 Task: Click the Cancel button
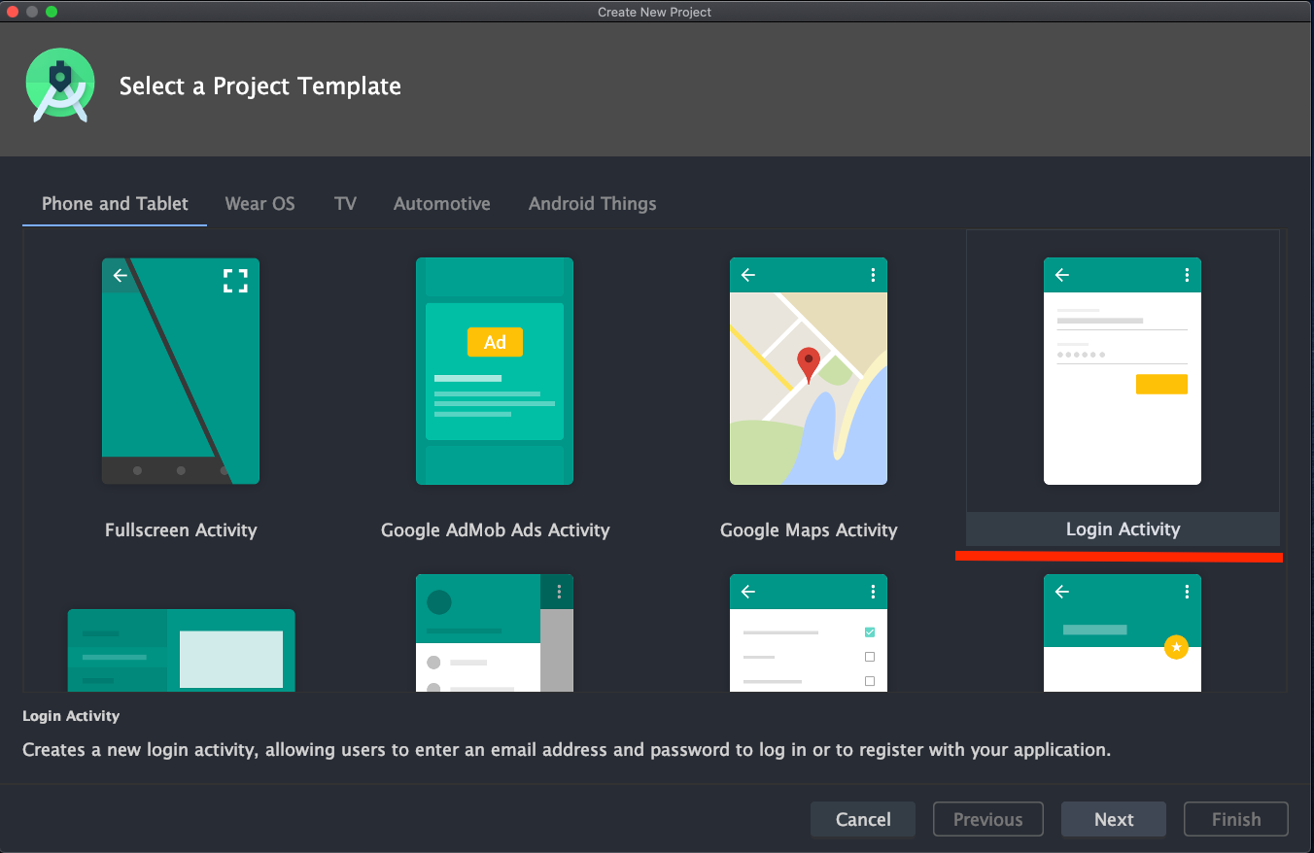pyautogui.click(x=863, y=819)
